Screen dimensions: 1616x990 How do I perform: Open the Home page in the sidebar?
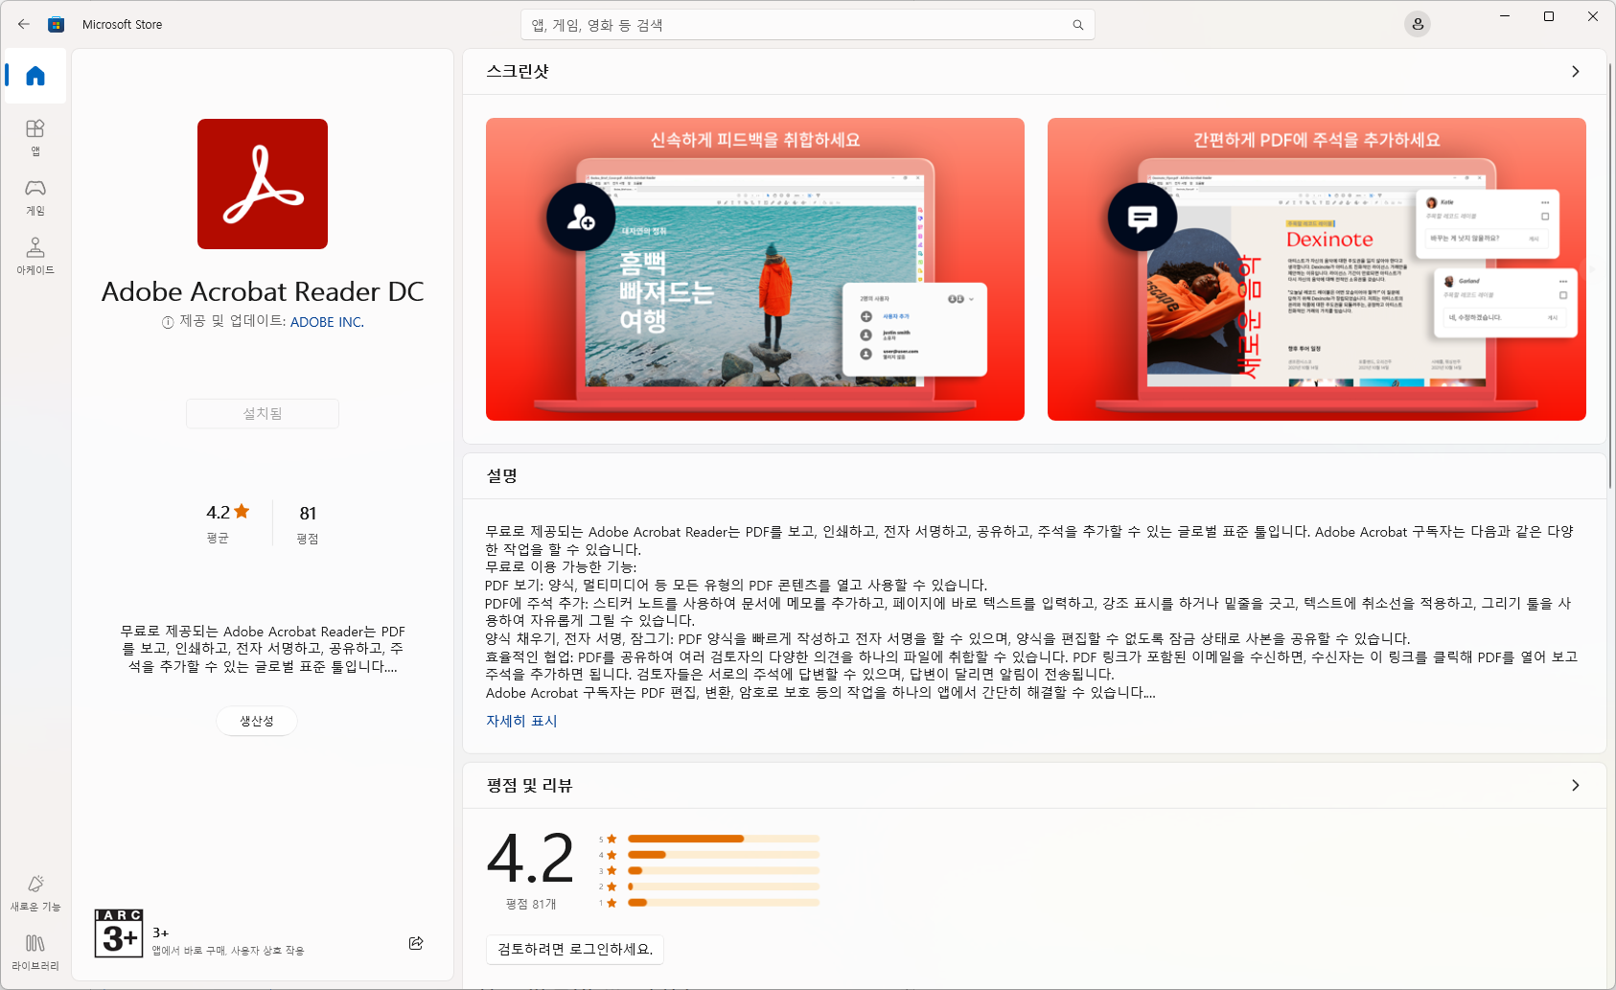tap(35, 76)
